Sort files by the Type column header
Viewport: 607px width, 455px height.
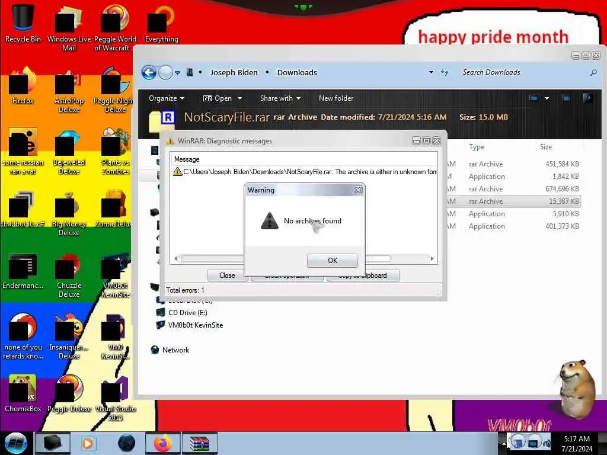477,147
